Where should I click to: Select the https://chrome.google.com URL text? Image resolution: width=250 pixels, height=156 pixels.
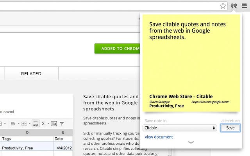click(211, 102)
